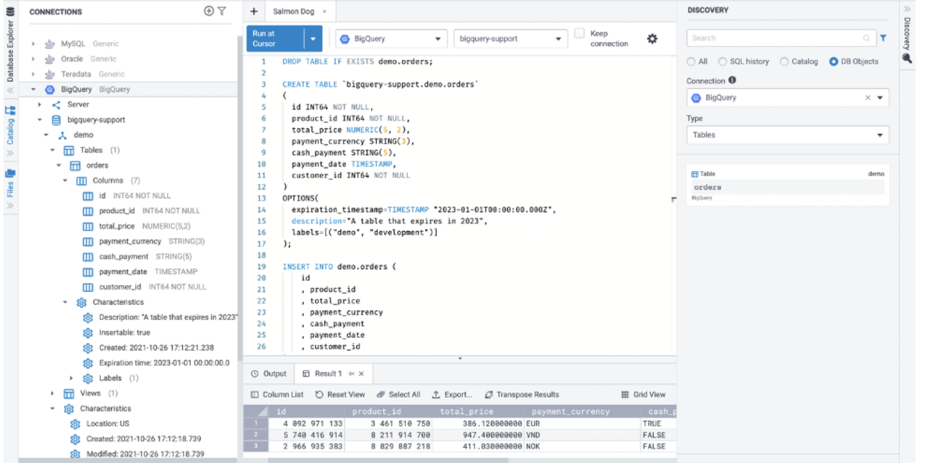This screenshot has height=463, width=927.
Task: Filter connections with funnel icon
Action: point(222,11)
